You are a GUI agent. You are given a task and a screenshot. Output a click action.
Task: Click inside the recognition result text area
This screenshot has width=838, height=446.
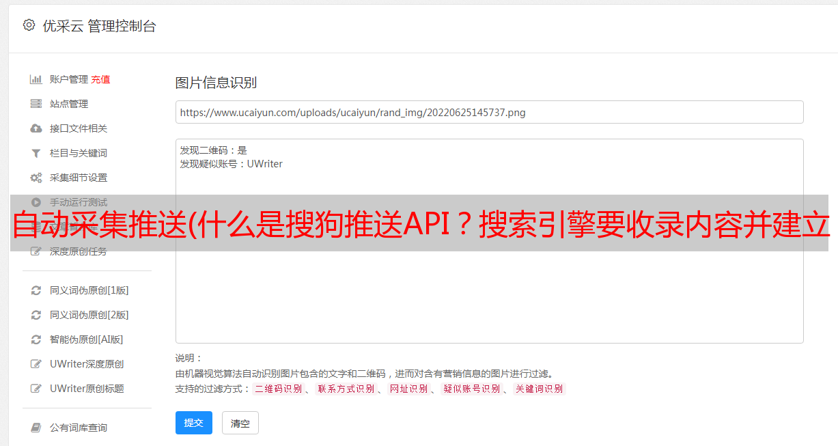(489, 240)
